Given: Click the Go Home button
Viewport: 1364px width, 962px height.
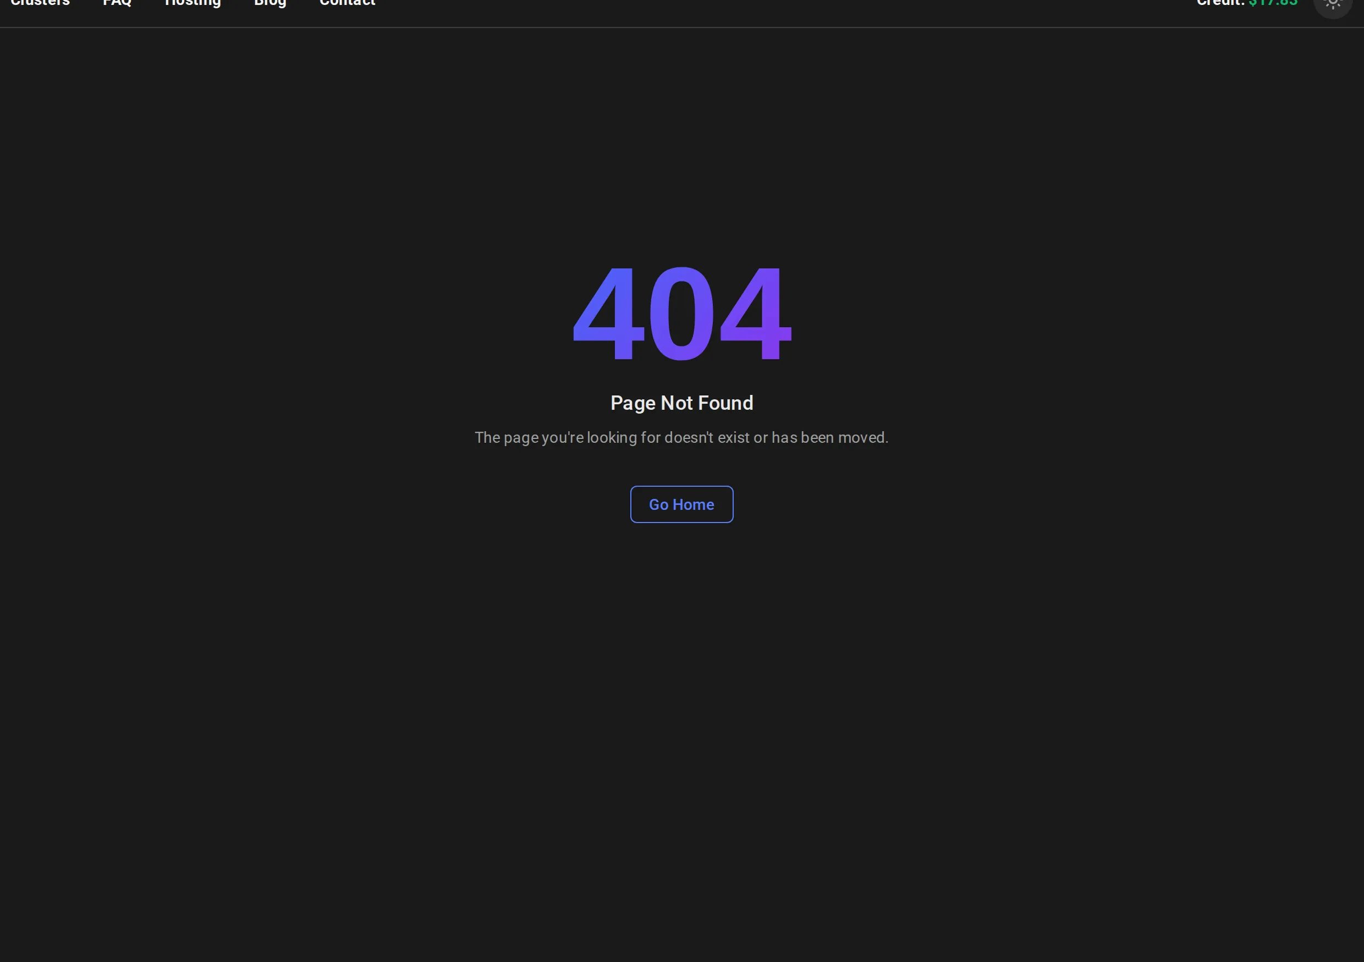Looking at the screenshot, I should tap(681, 504).
